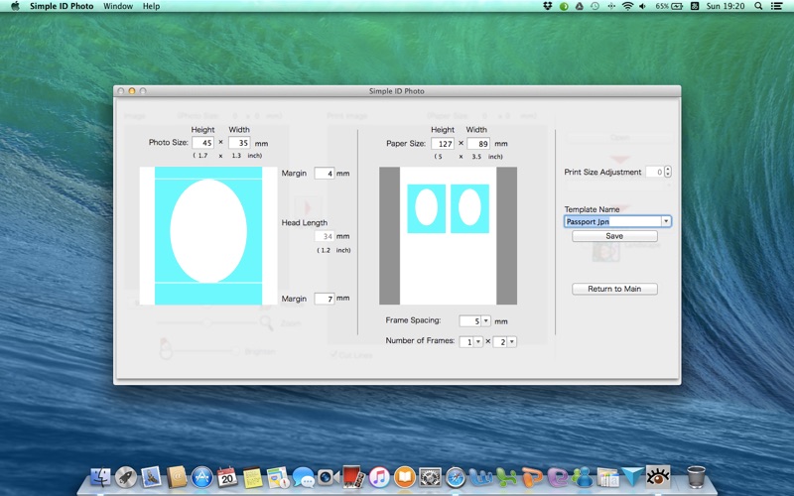Open Safari from the Dock
This screenshot has width=794, height=496.
tap(456, 477)
